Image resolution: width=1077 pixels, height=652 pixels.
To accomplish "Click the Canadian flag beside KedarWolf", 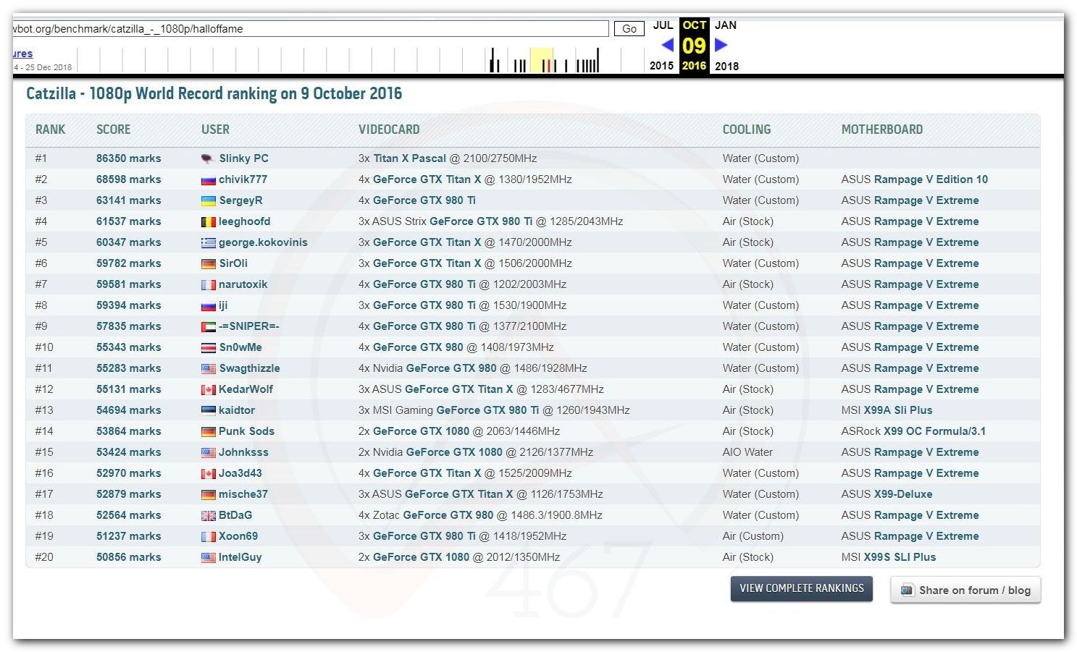I will (208, 389).
